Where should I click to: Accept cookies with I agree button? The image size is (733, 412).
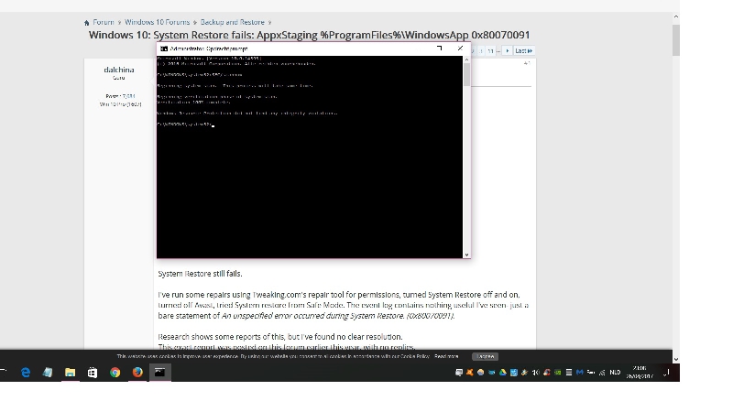(486, 356)
